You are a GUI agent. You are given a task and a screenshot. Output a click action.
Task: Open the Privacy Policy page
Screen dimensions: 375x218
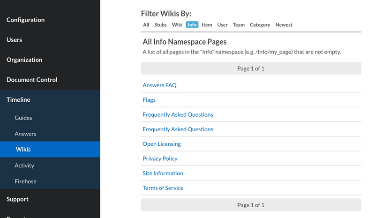click(x=160, y=158)
